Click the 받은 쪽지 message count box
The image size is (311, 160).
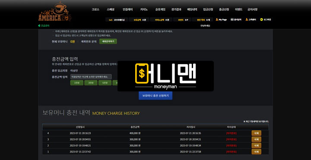tap(203, 19)
